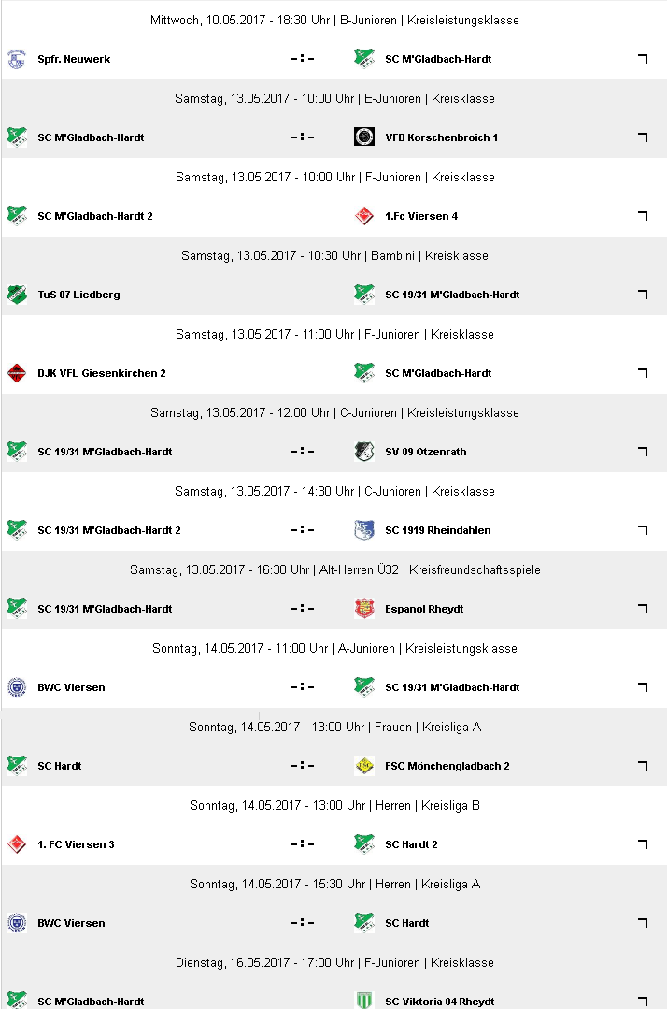Click the VFB Korschenbroich 1 club logo
Viewport: 667px width, 1009px height.
[364, 137]
